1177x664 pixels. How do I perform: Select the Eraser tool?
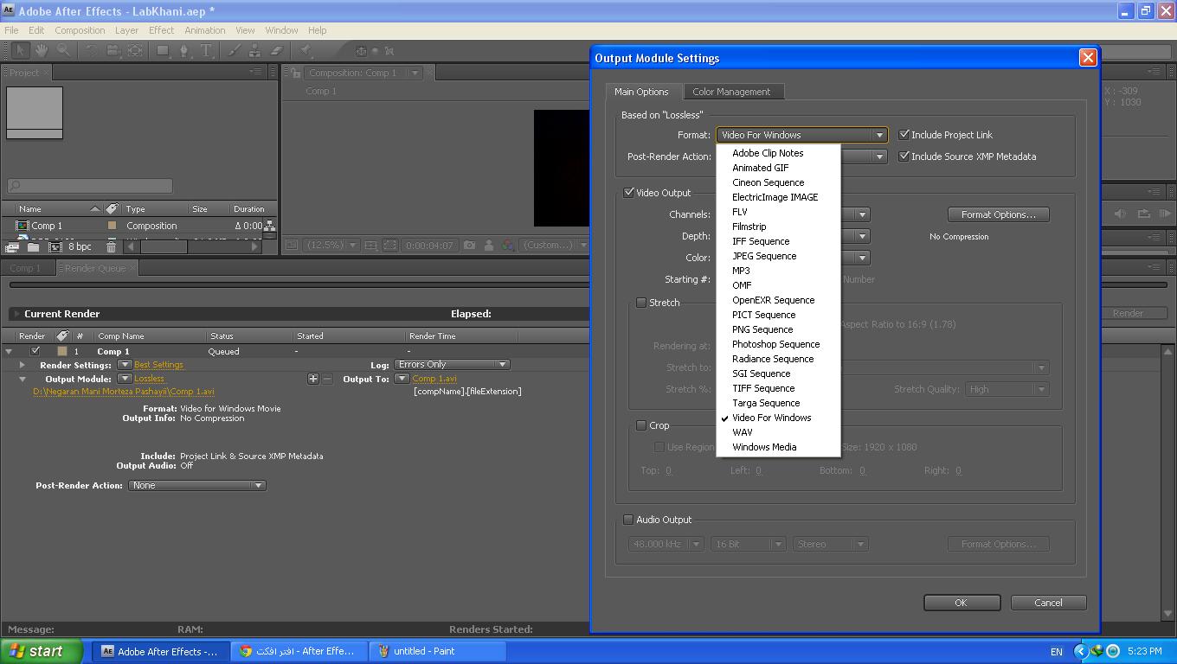[277, 51]
